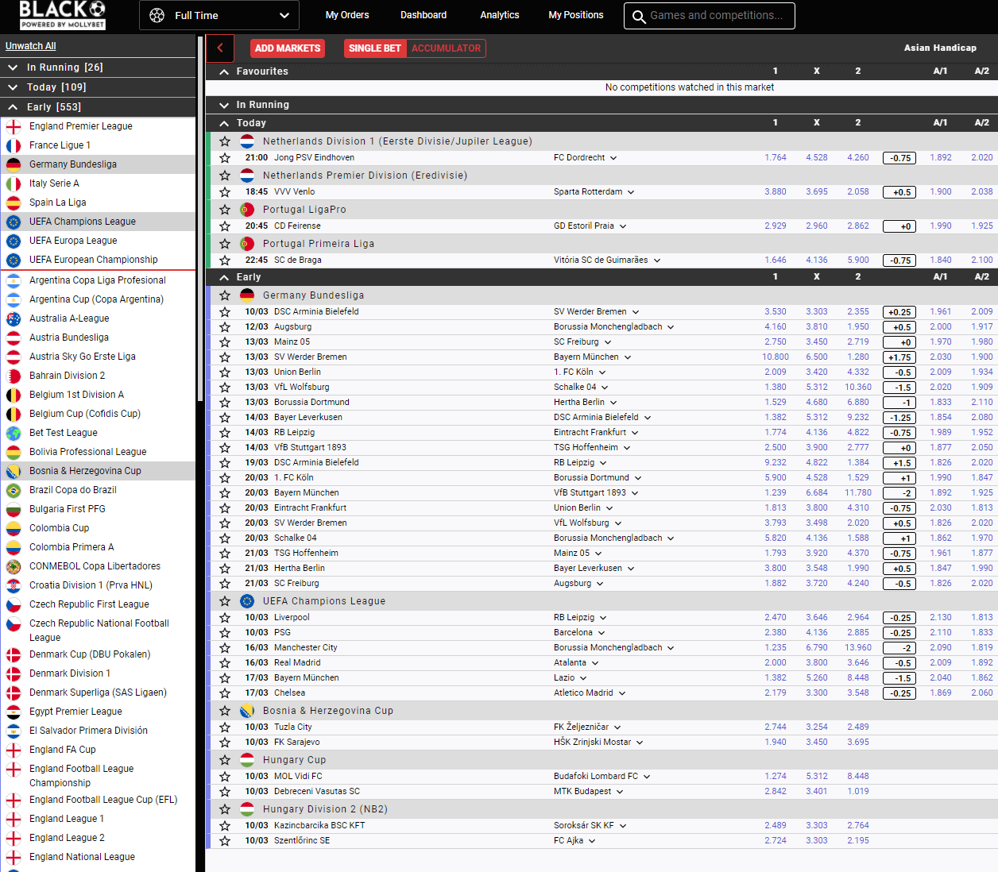The width and height of the screenshot is (998, 872).
Task: Click the Italy flag beside Serie A
Action: click(14, 183)
